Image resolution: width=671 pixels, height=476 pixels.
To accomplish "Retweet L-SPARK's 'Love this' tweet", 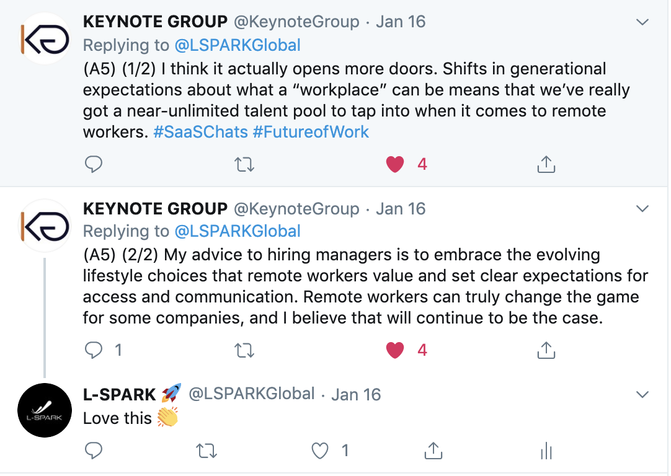I will (207, 451).
